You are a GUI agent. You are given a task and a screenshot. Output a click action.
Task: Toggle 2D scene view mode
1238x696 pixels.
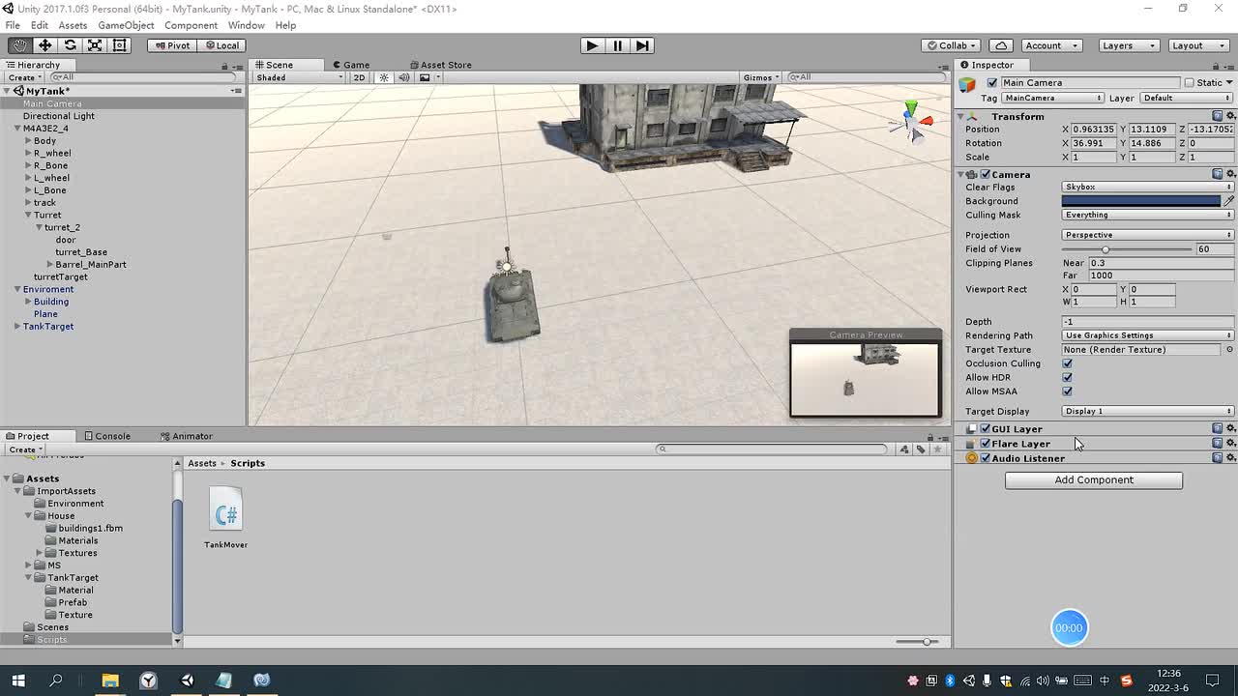pos(359,77)
